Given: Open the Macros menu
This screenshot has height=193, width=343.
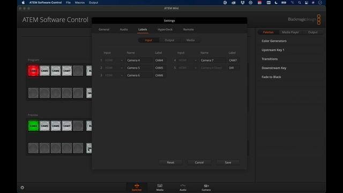Looking at the screenshot, I should (x=80, y=3).
